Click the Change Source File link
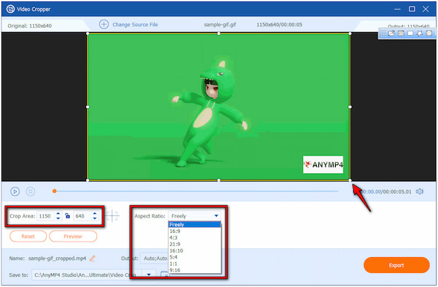Viewport: 438px width, 287px height. tap(135, 25)
